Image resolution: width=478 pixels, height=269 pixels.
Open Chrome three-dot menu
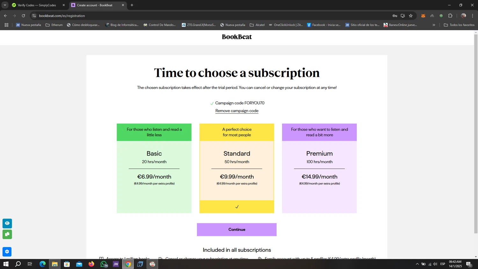[x=473, y=16]
